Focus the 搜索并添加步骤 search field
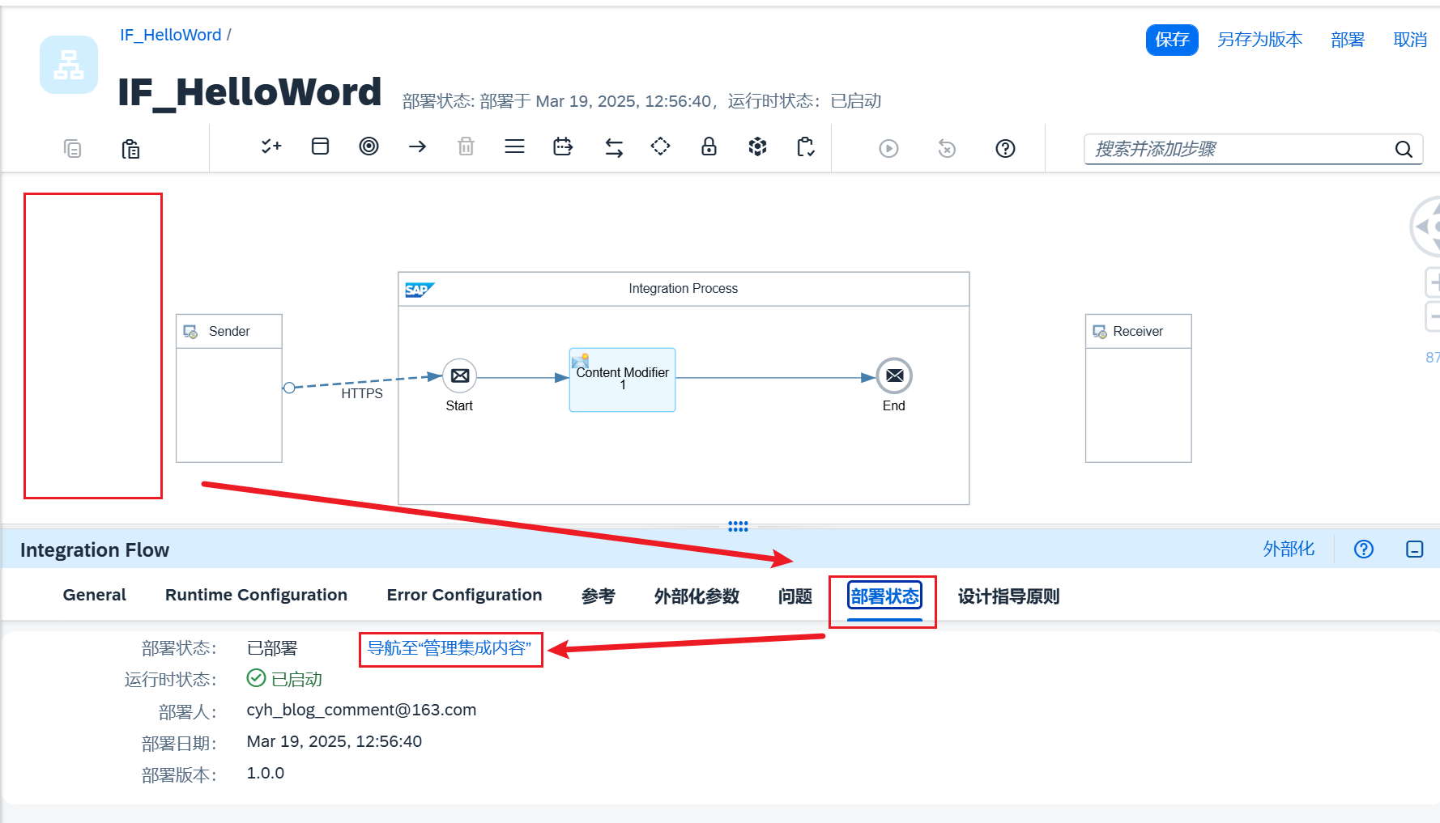 [1239, 149]
